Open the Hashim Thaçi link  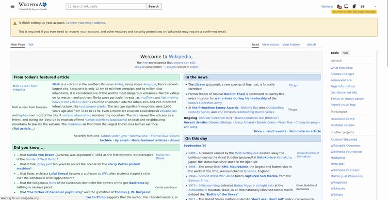[x=233, y=94]
